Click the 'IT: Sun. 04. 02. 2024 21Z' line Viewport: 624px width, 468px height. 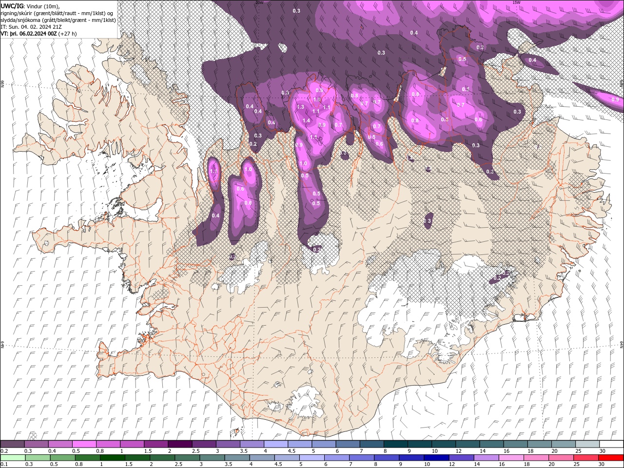click(x=31, y=27)
